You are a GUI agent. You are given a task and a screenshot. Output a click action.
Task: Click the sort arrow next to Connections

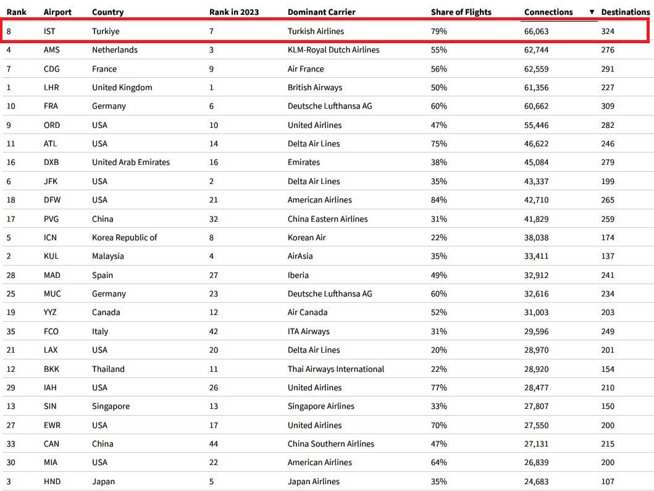[592, 12]
